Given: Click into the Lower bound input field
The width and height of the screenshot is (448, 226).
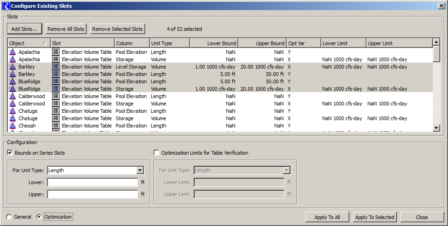Looking at the screenshot, I should 93,182.
